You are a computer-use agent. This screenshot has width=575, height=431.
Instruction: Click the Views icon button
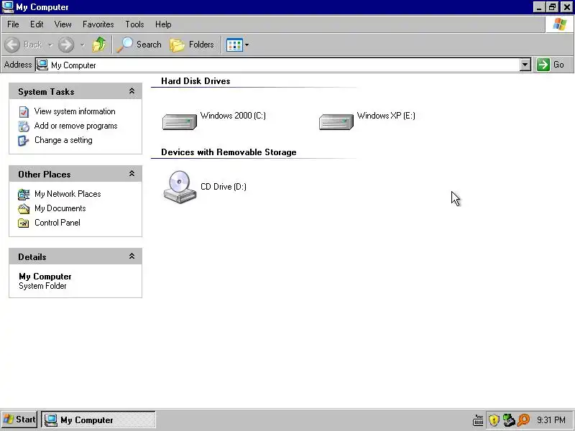234,45
